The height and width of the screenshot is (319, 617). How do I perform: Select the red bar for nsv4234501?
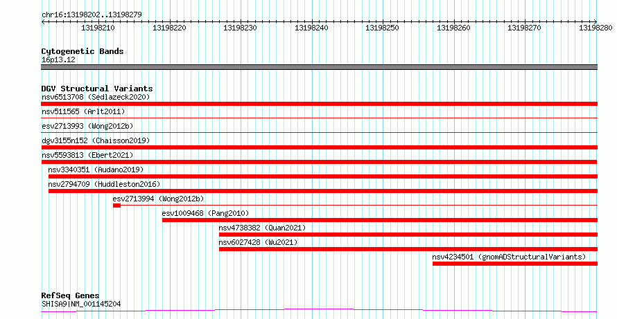[x=515, y=264]
